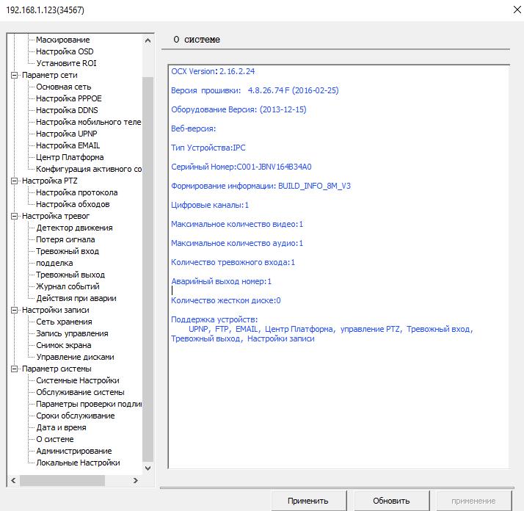Collapse the Параметр системы tree node
The image size is (524, 511).
click(x=14, y=369)
